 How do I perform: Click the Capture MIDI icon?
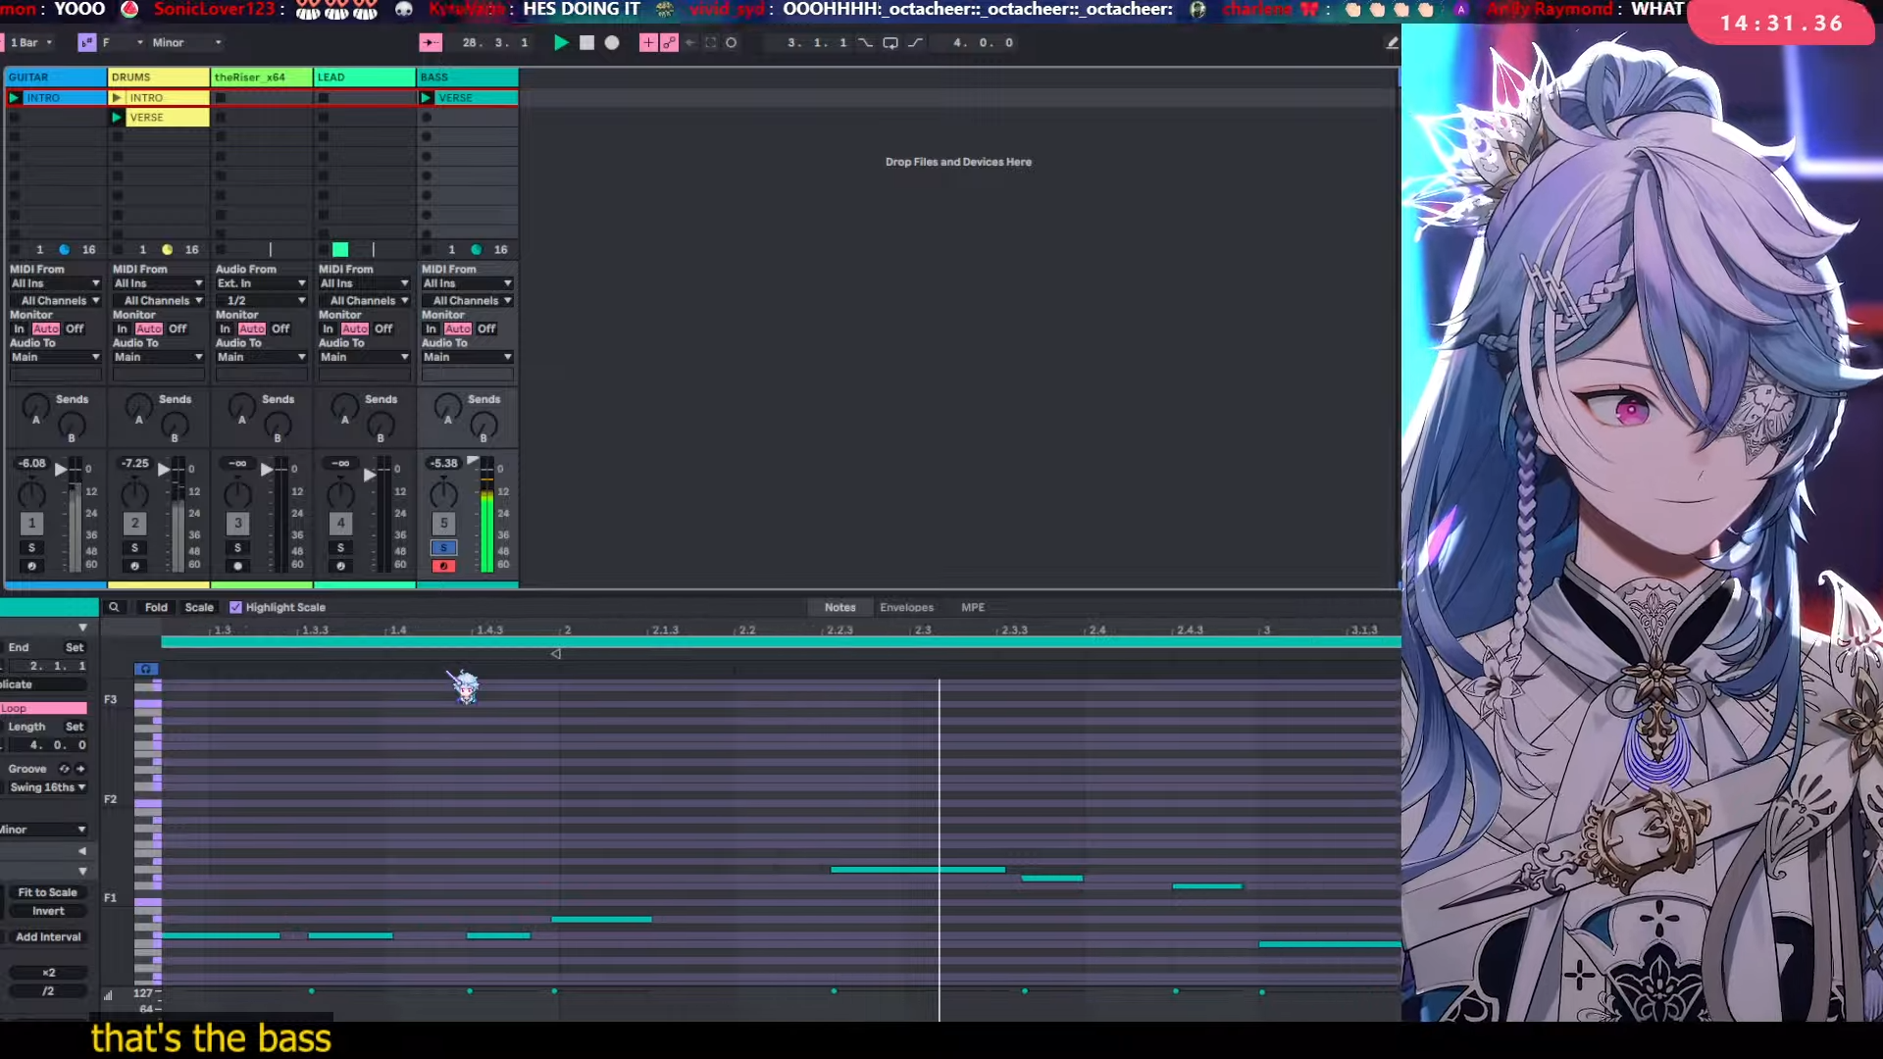(711, 43)
